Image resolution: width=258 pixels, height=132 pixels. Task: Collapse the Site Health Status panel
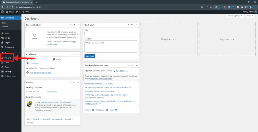point(78,25)
